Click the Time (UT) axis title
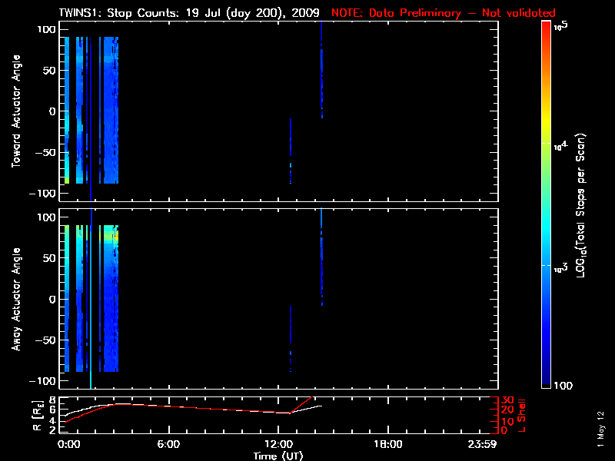Image resolution: width=615 pixels, height=461 pixels. [x=278, y=456]
